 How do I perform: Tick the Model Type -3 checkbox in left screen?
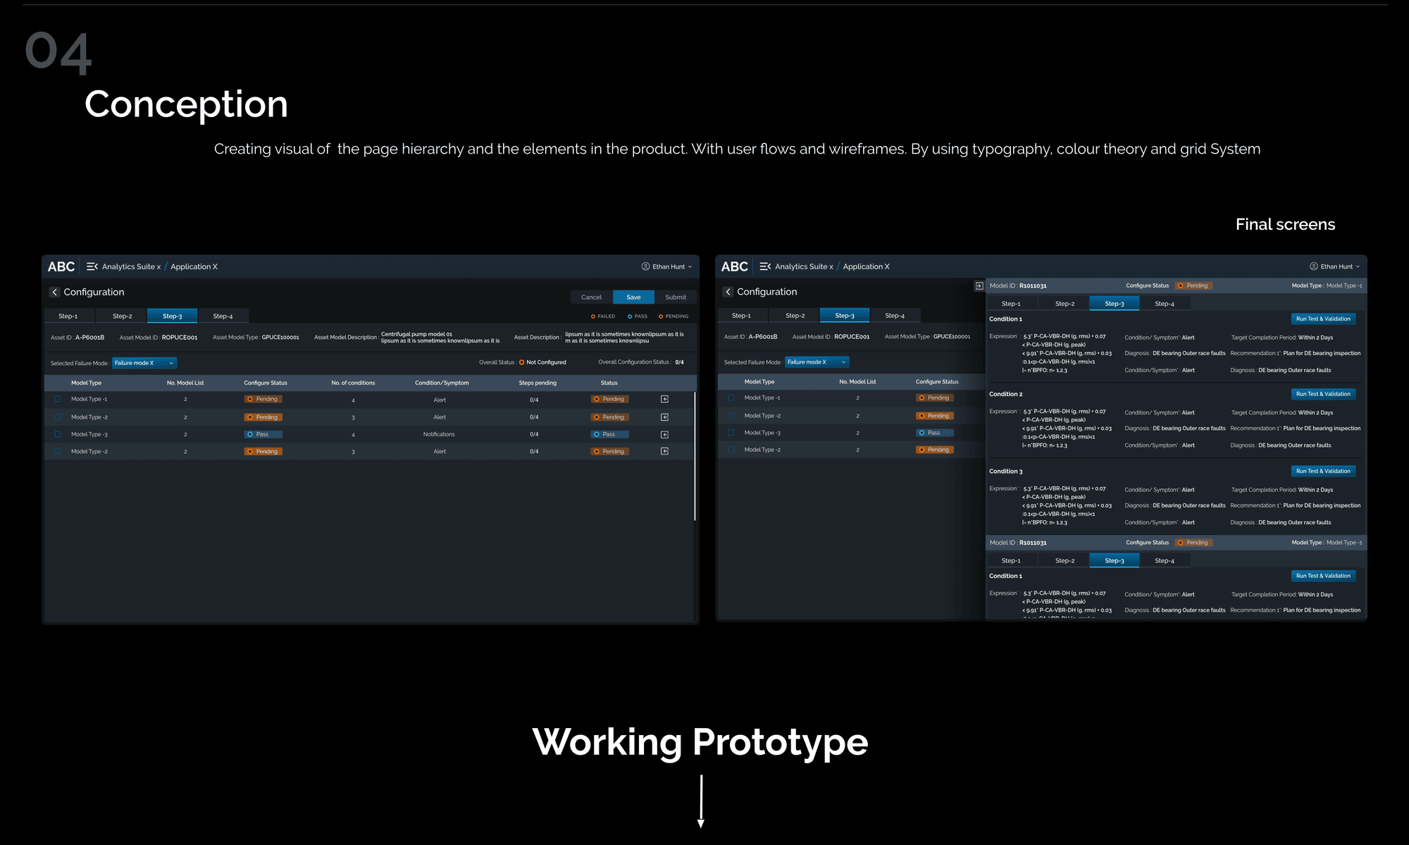click(x=58, y=434)
